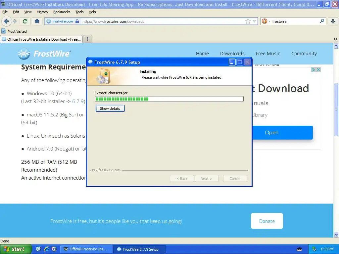Click the FrostWire Setup title bar icon
This screenshot has width=339, height=254.
[x=90, y=62]
